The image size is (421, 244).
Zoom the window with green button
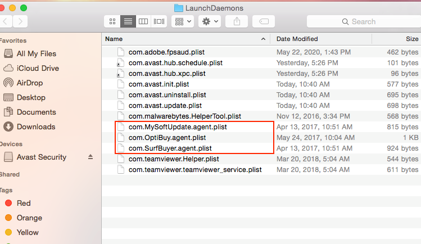pos(24,8)
